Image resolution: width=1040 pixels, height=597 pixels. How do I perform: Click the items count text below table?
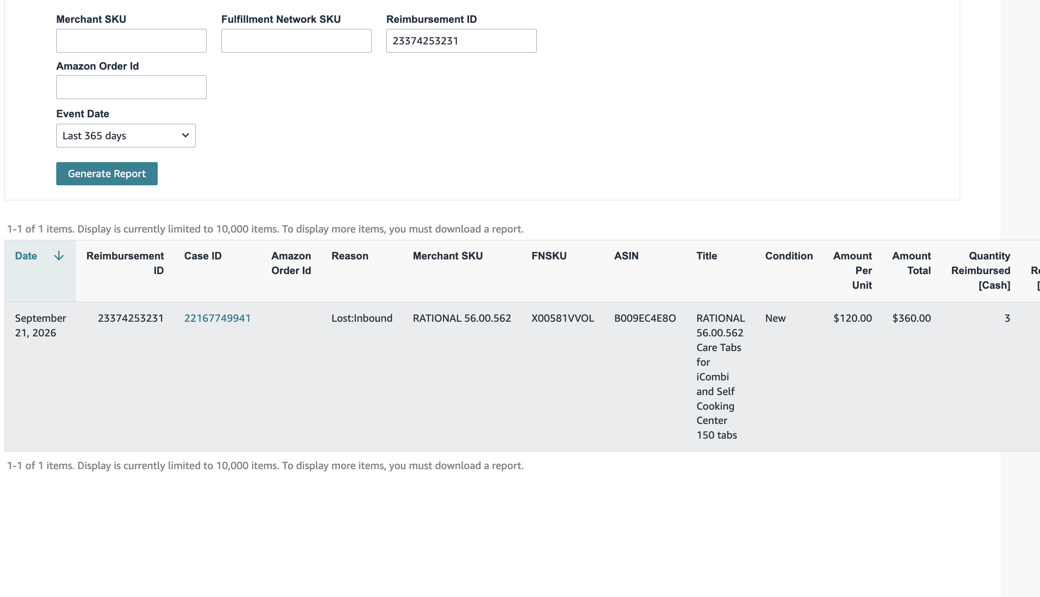265,465
